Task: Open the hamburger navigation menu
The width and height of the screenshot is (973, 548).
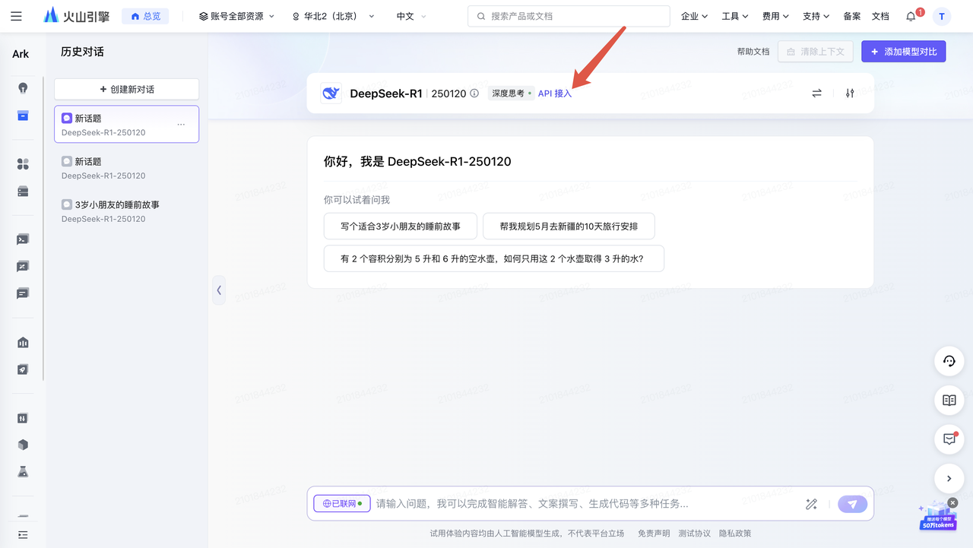Action: 17,16
